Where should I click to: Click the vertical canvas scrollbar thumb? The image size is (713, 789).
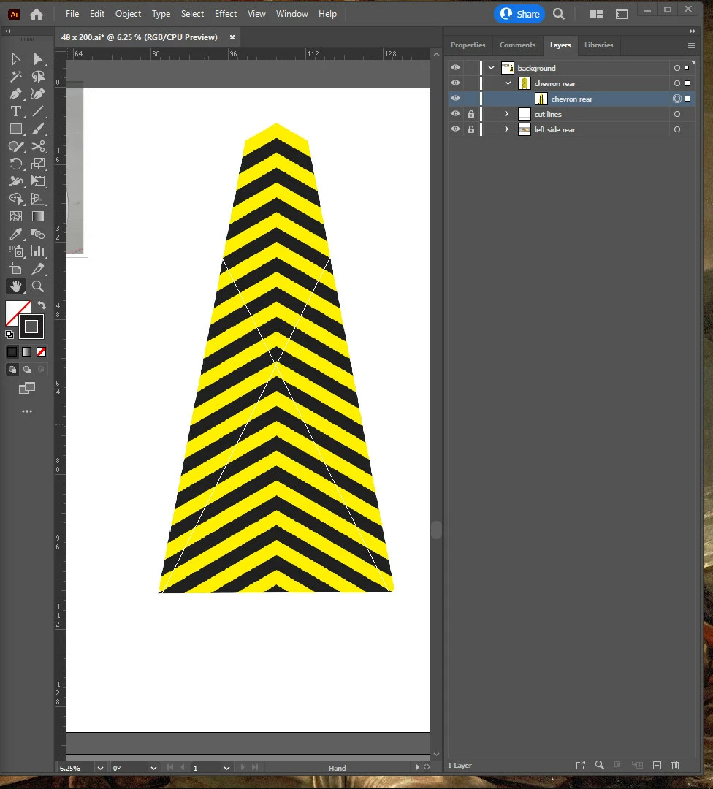pyautogui.click(x=436, y=530)
